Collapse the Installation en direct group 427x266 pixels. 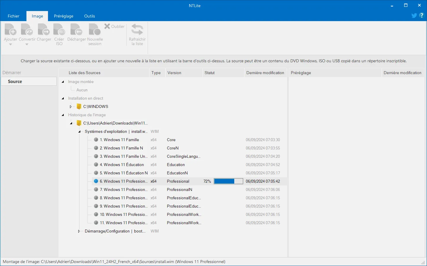[63, 98]
